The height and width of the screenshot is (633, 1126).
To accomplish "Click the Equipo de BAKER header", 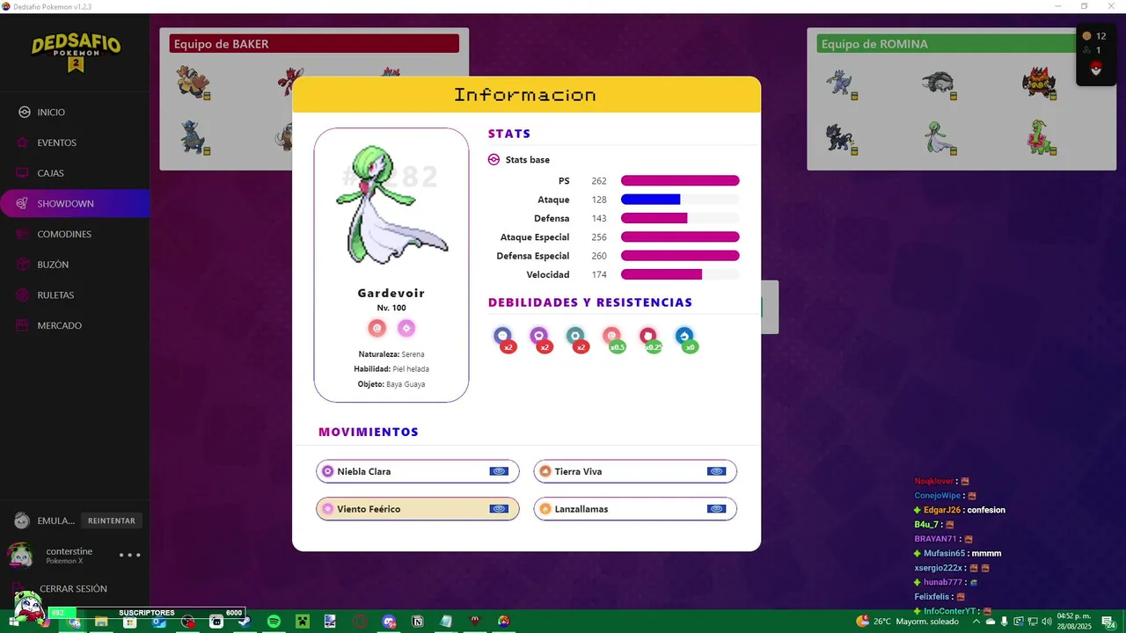I will [314, 44].
